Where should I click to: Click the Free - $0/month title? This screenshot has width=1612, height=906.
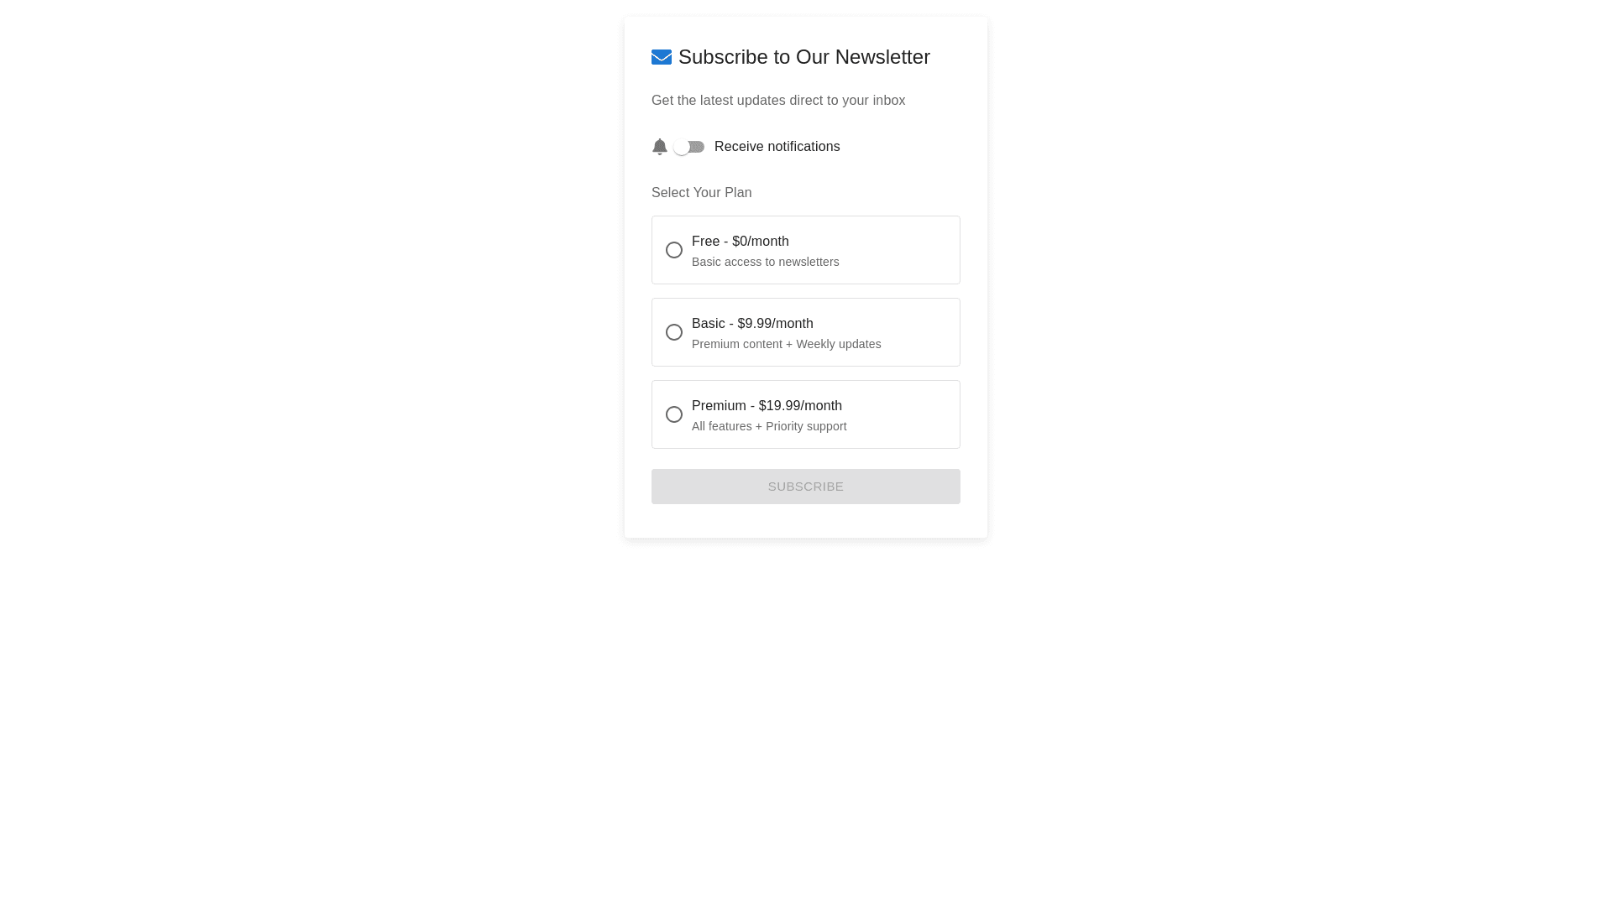pos(740,242)
